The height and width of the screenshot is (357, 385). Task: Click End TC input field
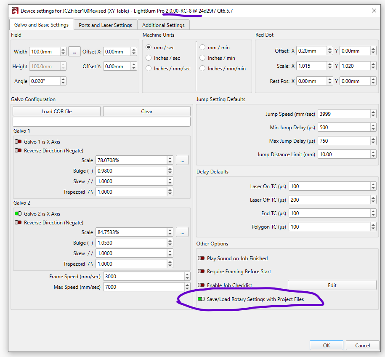coord(329,213)
